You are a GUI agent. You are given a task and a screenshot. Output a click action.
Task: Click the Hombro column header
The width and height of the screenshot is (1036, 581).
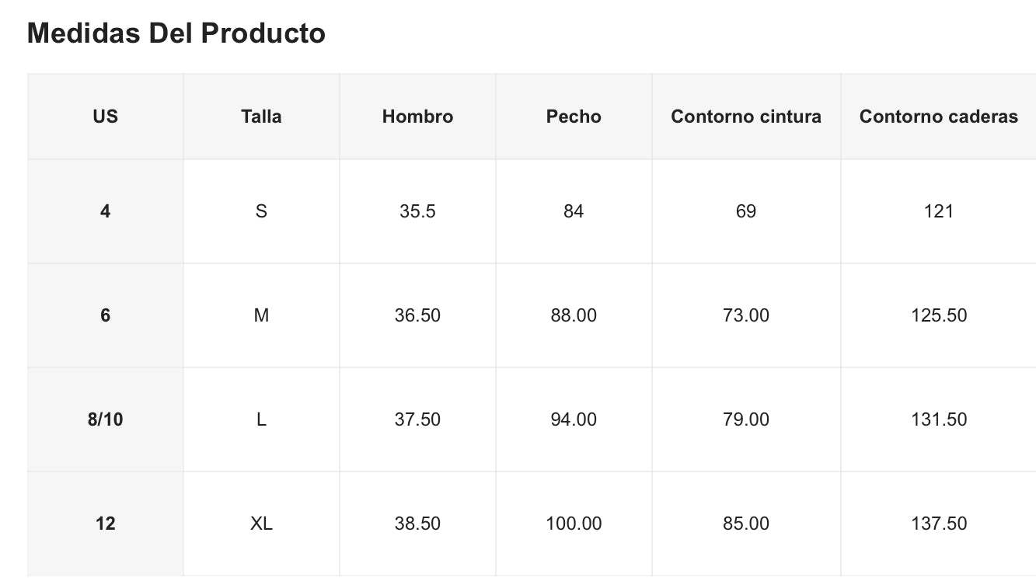click(x=417, y=117)
